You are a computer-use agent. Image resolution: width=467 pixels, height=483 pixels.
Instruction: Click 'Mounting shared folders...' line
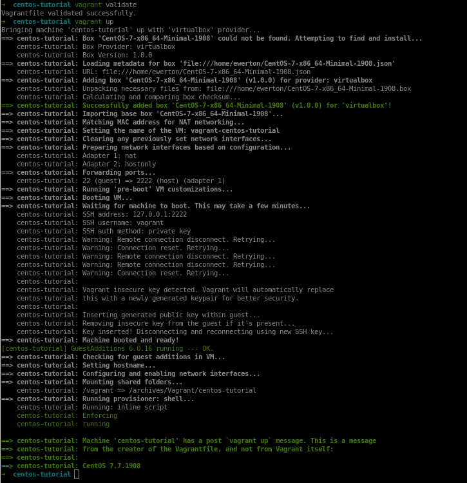pyautogui.click(x=92, y=382)
